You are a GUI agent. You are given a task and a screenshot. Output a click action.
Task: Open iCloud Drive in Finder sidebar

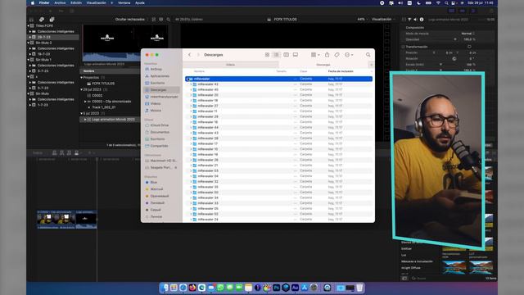[x=159, y=125]
